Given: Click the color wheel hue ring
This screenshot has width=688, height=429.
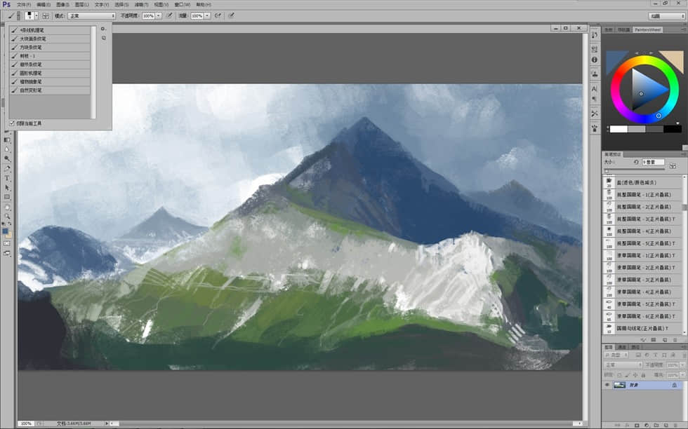Looking at the screenshot, I should click(x=644, y=60).
